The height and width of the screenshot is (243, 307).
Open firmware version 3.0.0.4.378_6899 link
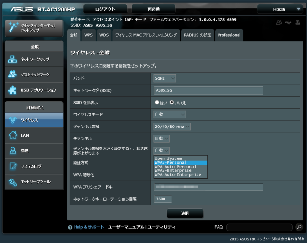coord(218,20)
